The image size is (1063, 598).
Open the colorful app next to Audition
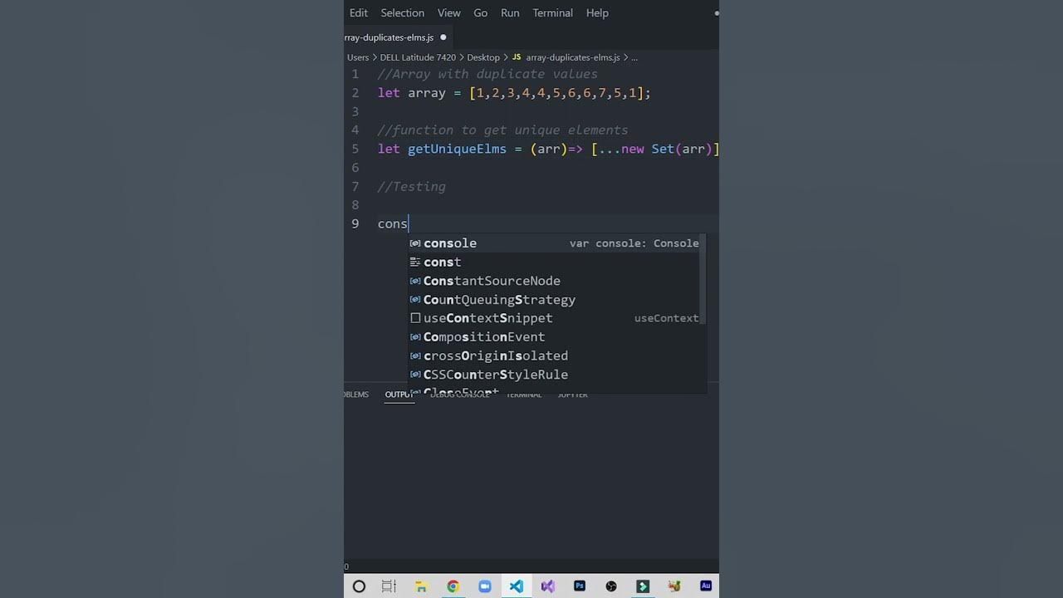(x=674, y=586)
